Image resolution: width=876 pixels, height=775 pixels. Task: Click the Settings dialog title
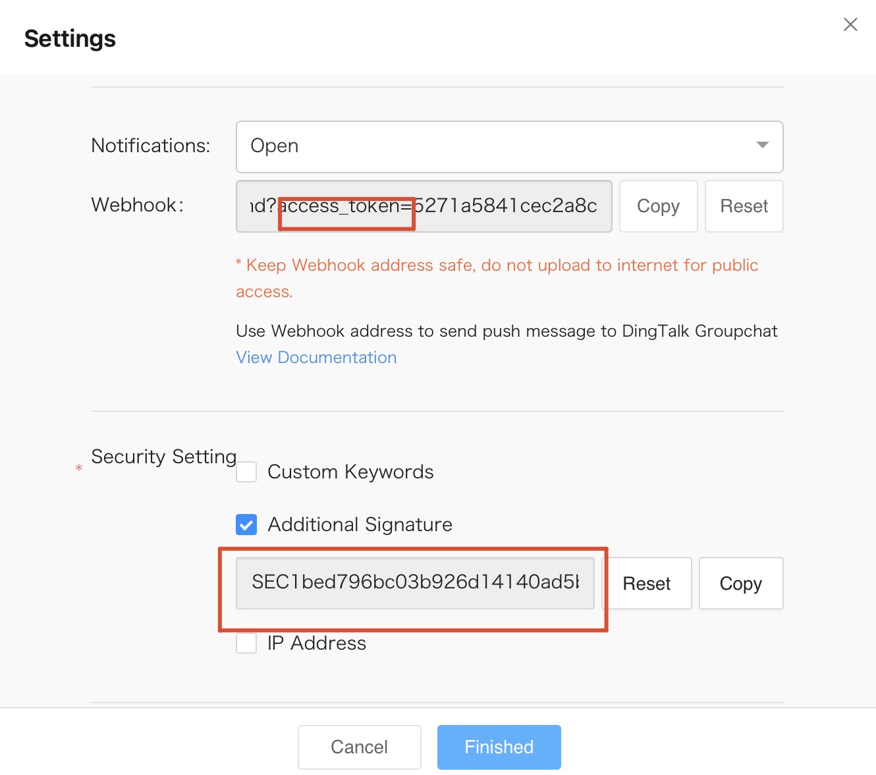[70, 39]
